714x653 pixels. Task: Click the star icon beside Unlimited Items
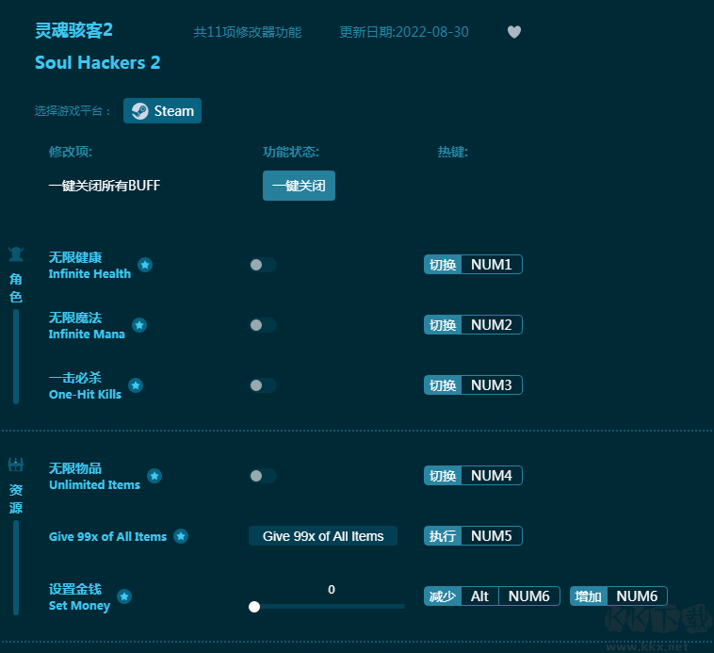pos(154,476)
